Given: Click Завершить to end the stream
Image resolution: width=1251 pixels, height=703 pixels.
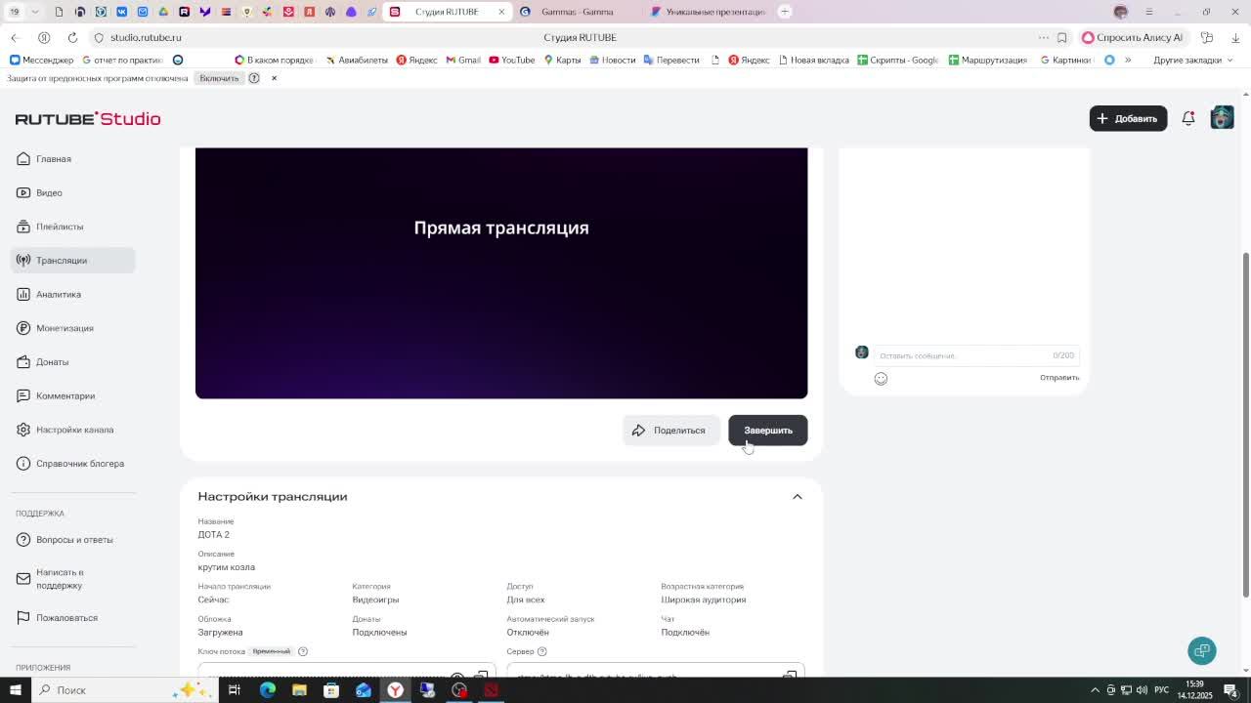Looking at the screenshot, I should (x=768, y=431).
